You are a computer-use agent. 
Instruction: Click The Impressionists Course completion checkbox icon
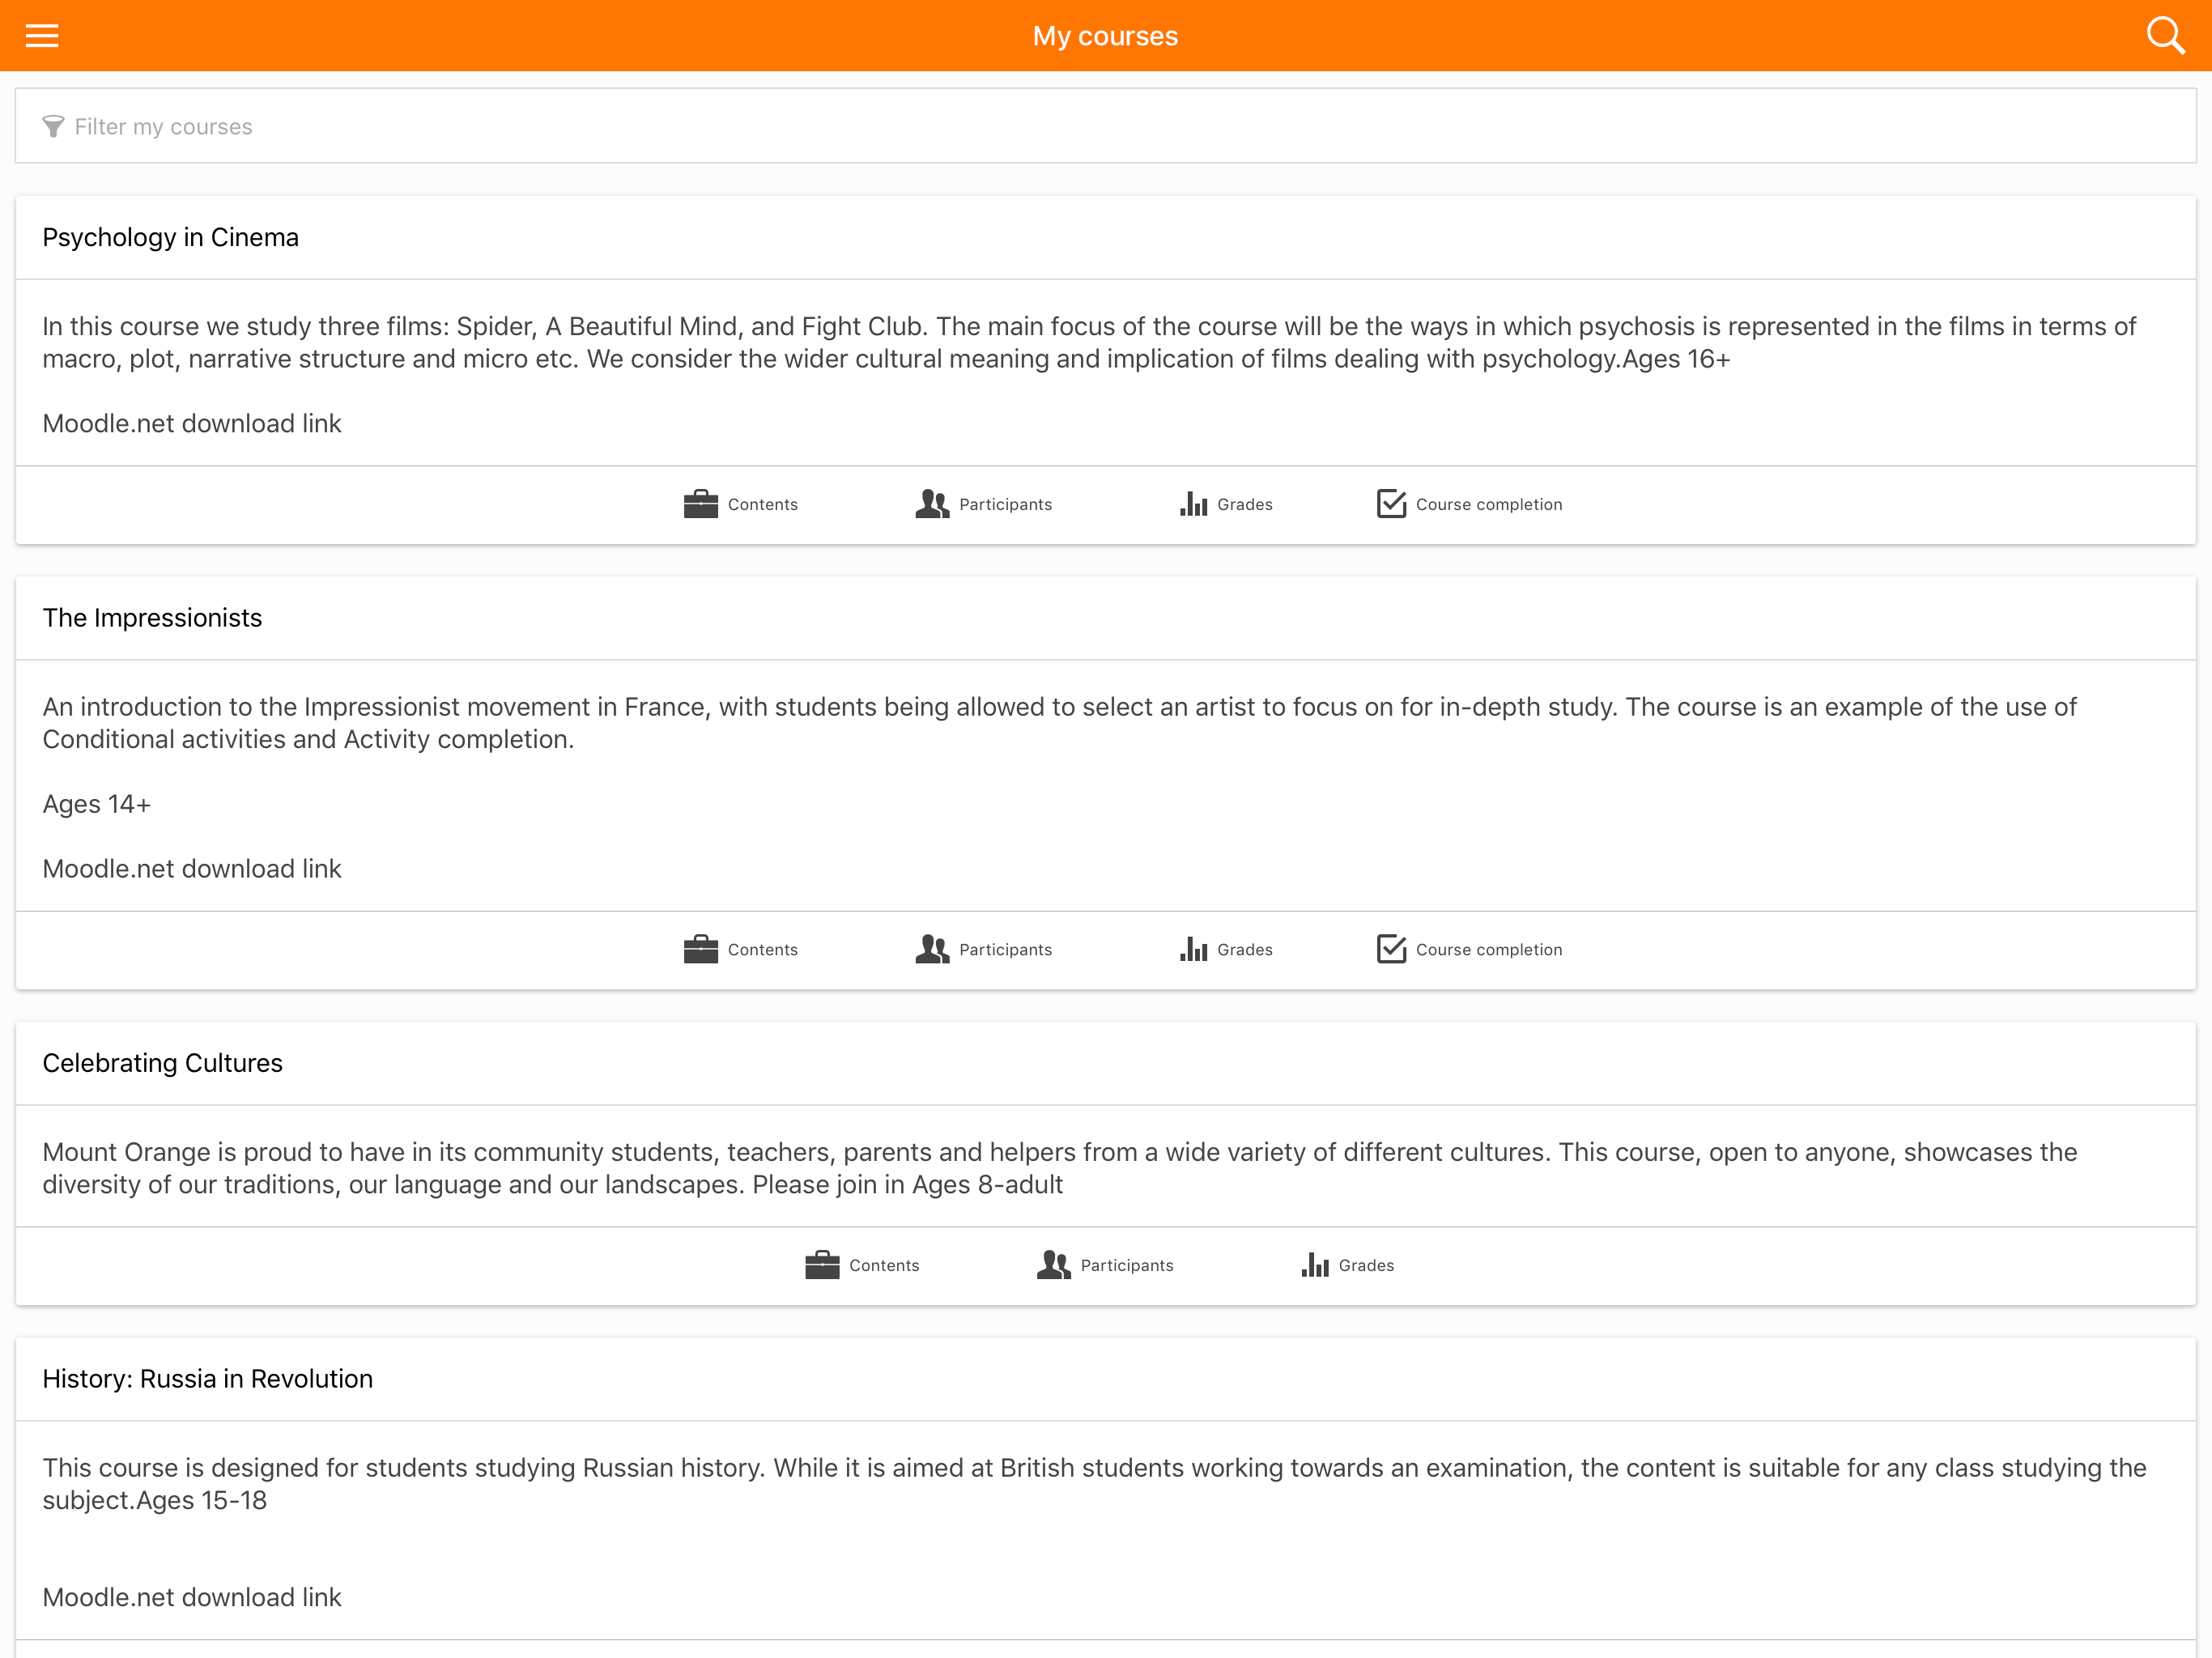pyautogui.click(x=1391, y=949)
